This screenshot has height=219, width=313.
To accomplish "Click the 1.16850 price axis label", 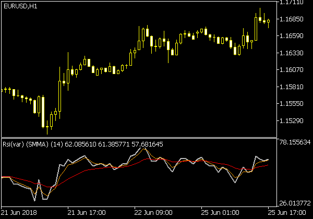I will click(291, 19).
